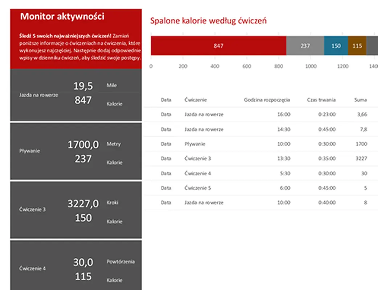Screen dimensions: 378x290
Task: Click the Data column header
Action: coord(166,100)
